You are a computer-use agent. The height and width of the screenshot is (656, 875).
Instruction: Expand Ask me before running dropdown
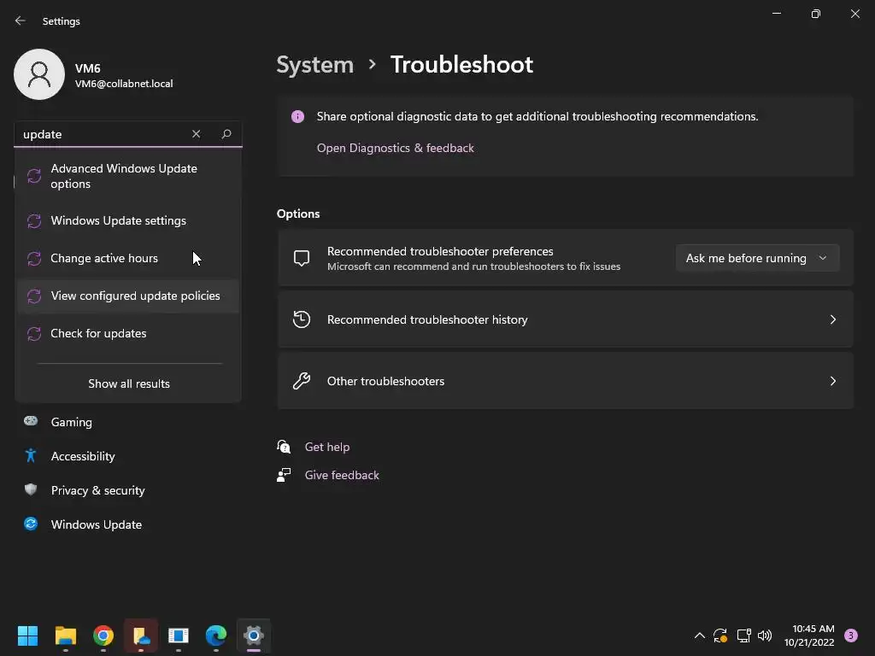click(757, 258)
